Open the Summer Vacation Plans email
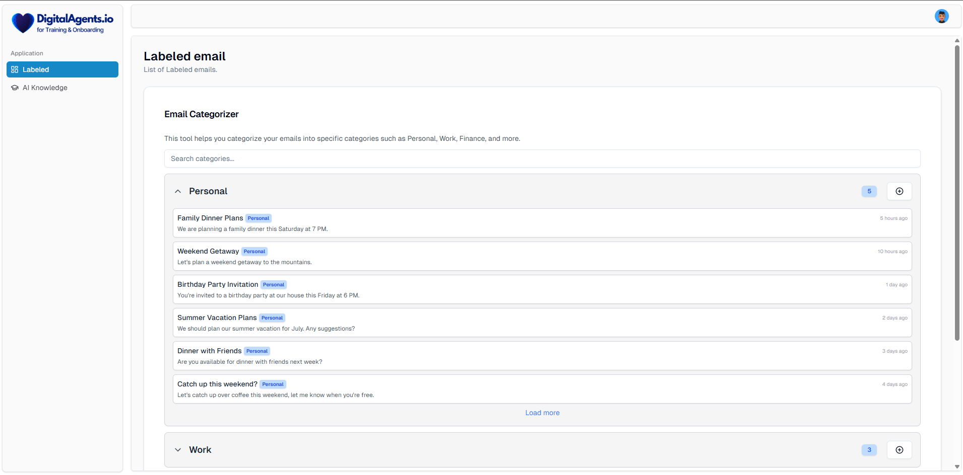The height and width of the screenshot is (475, 963). [x=217, y=318]
